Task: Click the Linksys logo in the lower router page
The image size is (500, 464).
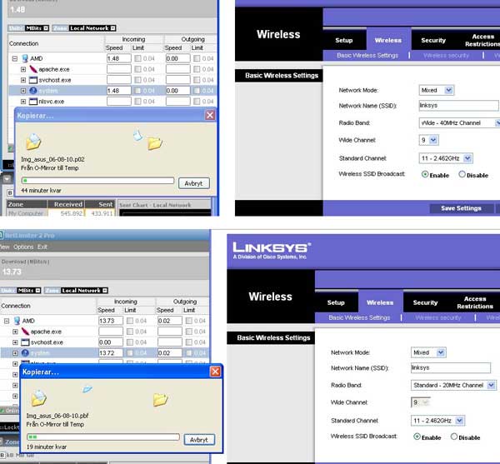Action: (272, 251)
